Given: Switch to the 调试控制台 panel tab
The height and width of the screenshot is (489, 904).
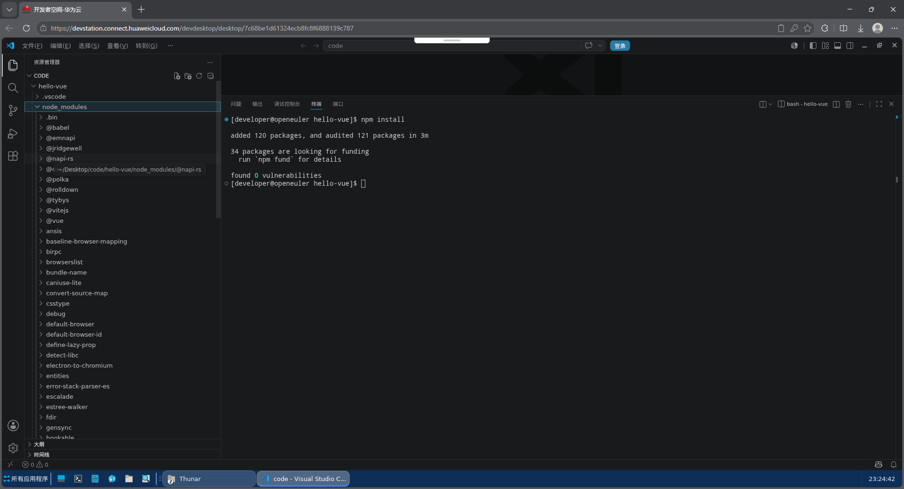Looking at the screenshot, I should (x=287, y=104).
